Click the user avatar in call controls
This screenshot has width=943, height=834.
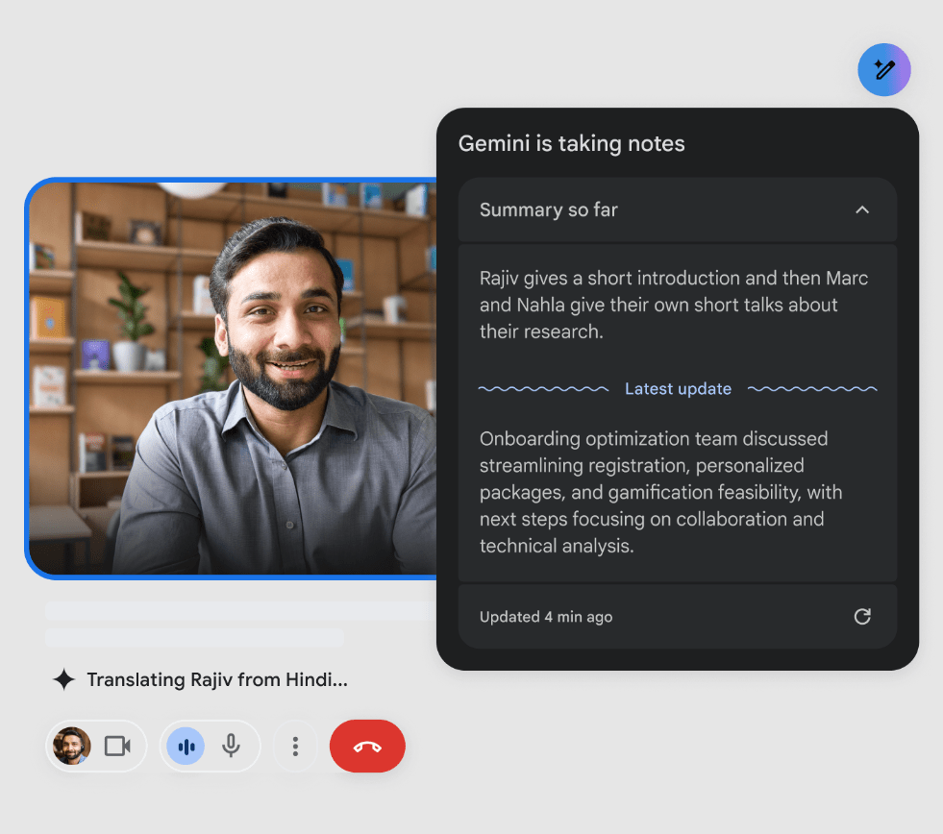pos(71,747)
